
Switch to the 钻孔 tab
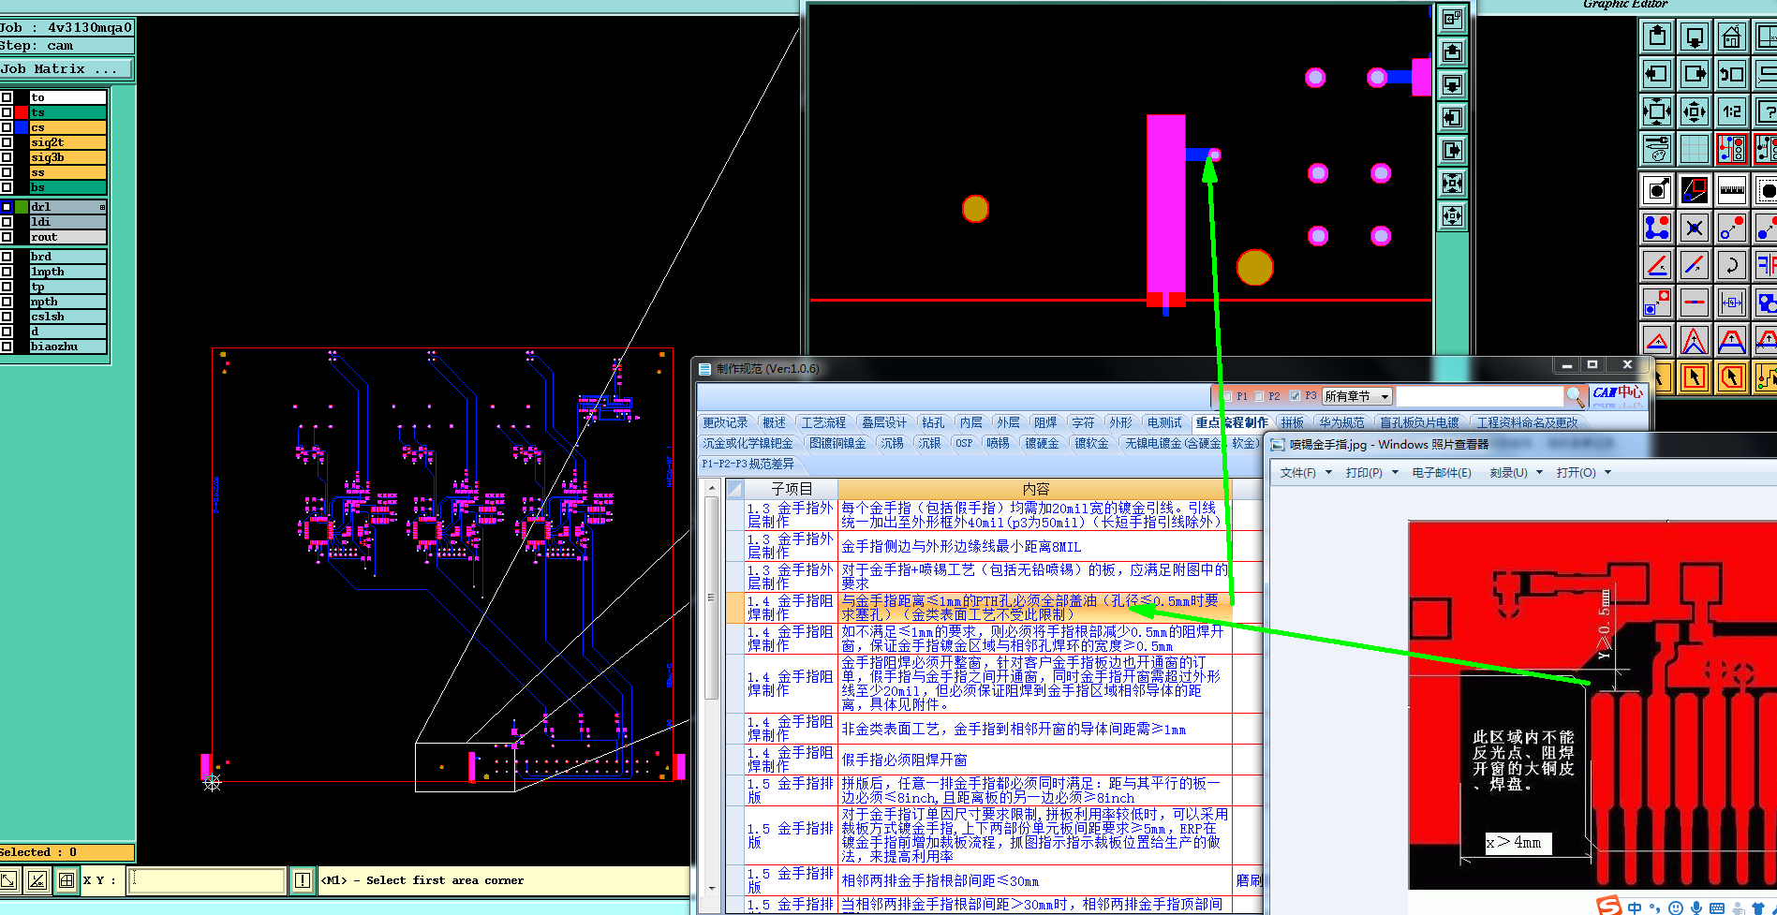[x=932, y=423]
